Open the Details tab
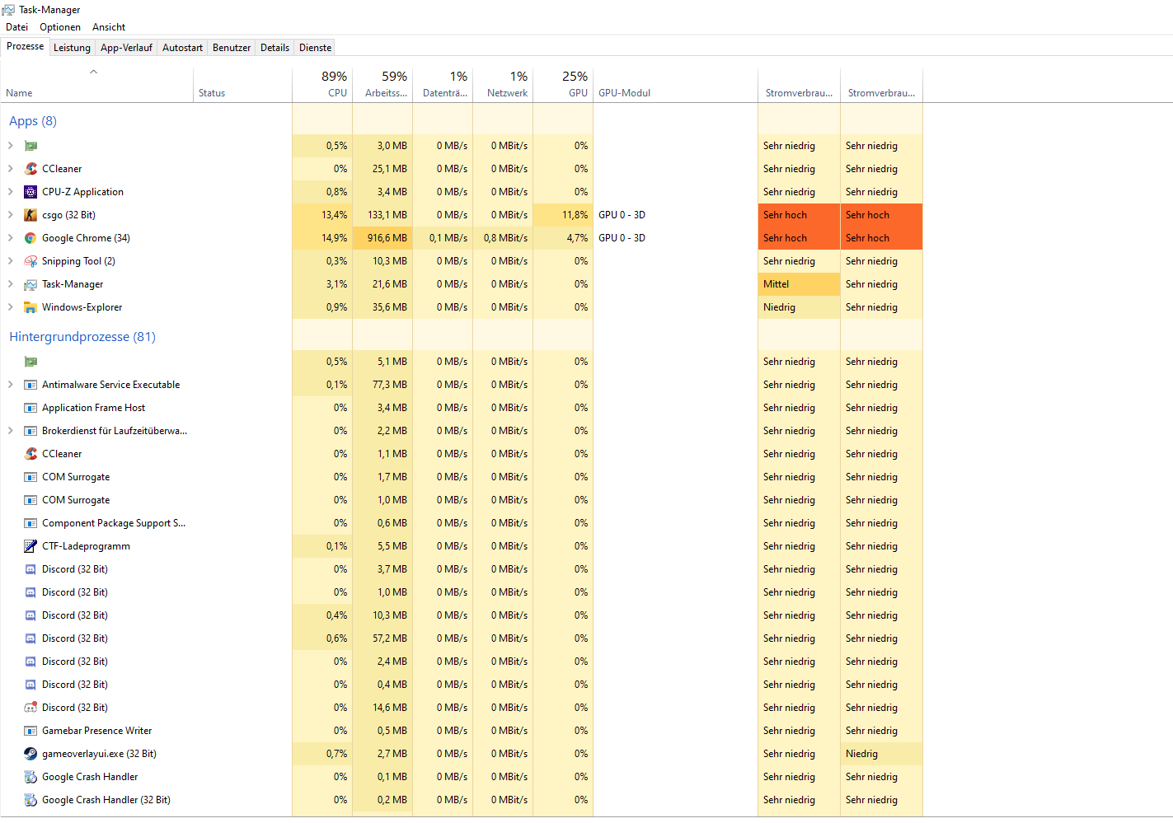Viewport: 1173px width, 823px height. pyautogui.click(x=274, y=48)
